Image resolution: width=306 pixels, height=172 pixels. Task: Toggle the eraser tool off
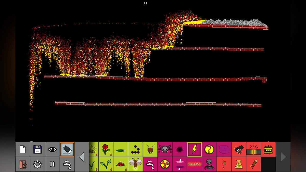tap(67, 150)
